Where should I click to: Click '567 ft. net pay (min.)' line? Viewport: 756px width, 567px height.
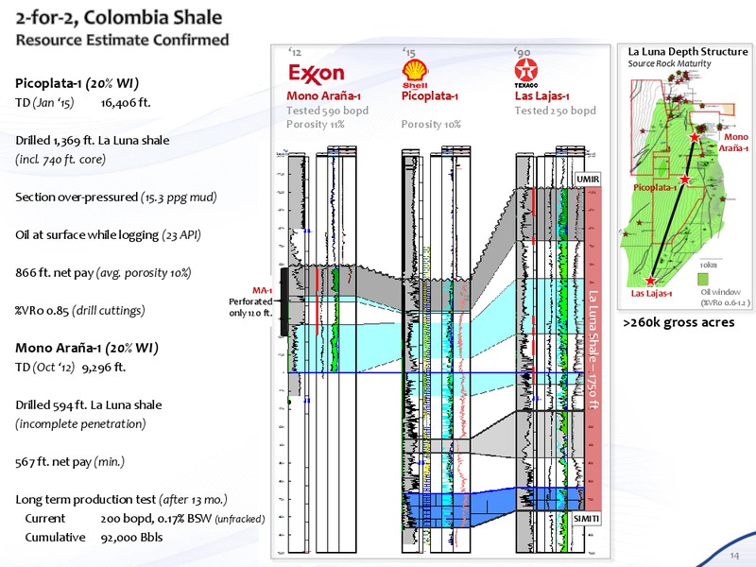(70, 462)
